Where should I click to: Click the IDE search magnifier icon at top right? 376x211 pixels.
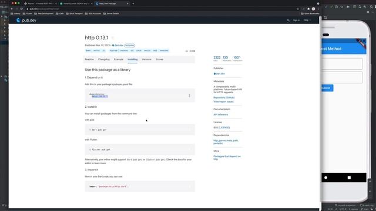371,7
